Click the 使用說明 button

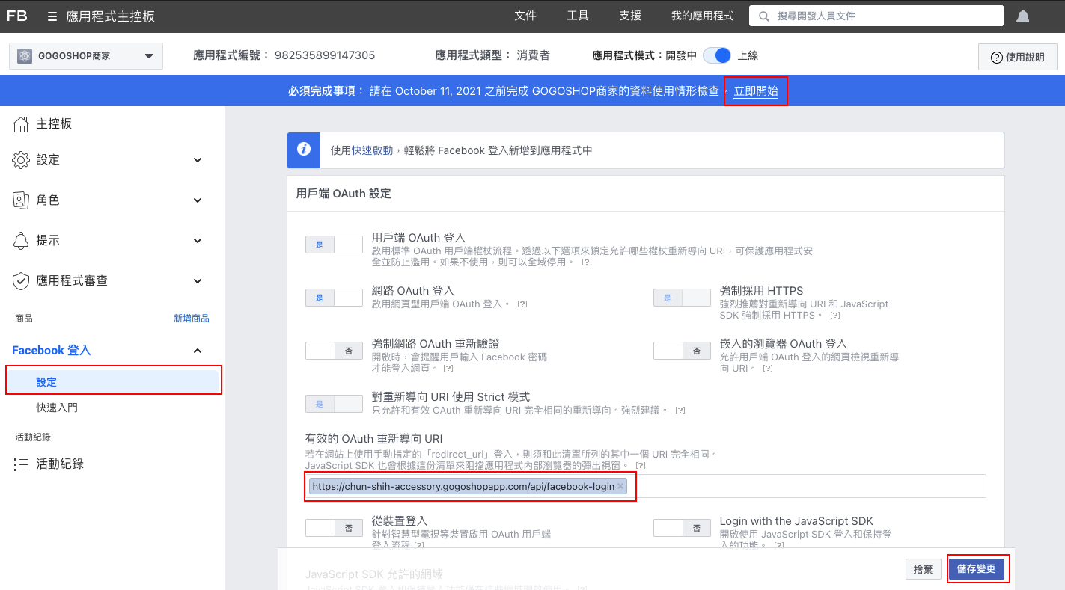coord(1017,57)
